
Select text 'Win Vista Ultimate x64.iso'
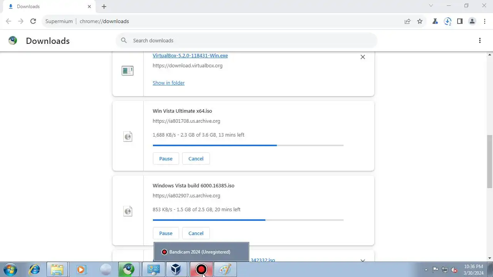(x=182, y=111)
